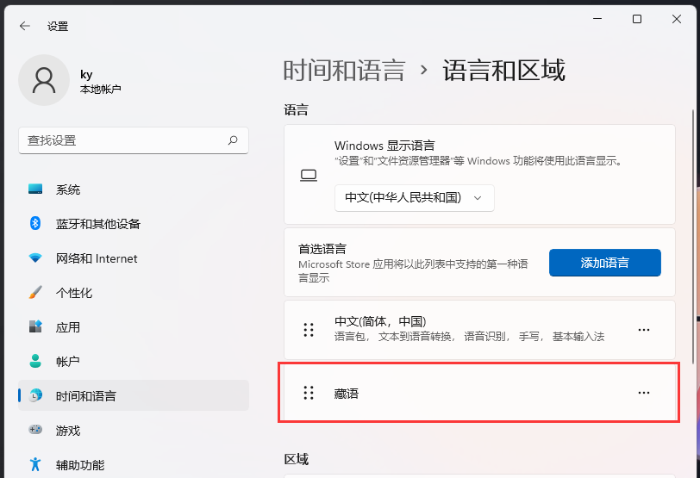Open 网络和 Internet settings category
The image size is (700, 478).
coord(134,258)
